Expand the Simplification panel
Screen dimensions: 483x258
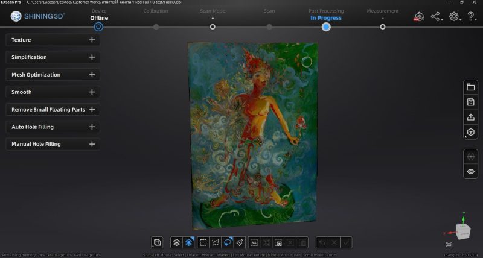[x=53, y=57]
